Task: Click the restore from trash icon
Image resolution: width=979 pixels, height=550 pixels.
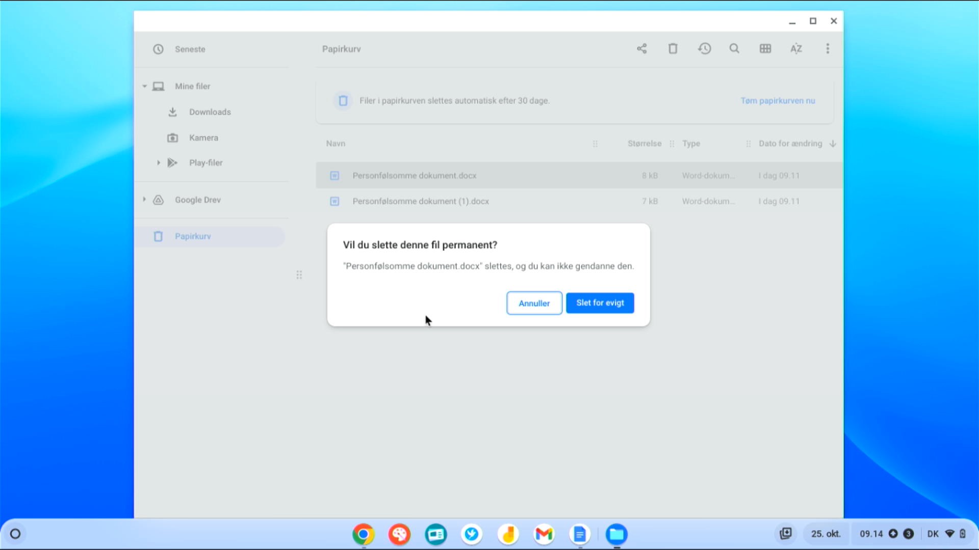Action: pos(704,48)
